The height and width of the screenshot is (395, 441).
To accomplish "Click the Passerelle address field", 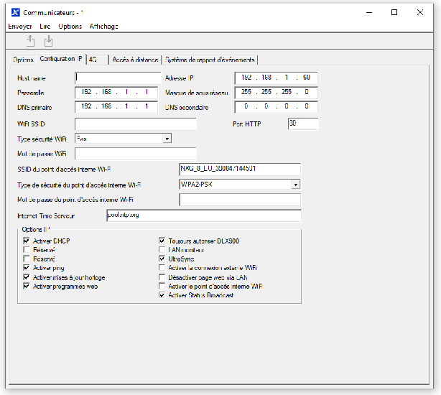I will [116, 93].
